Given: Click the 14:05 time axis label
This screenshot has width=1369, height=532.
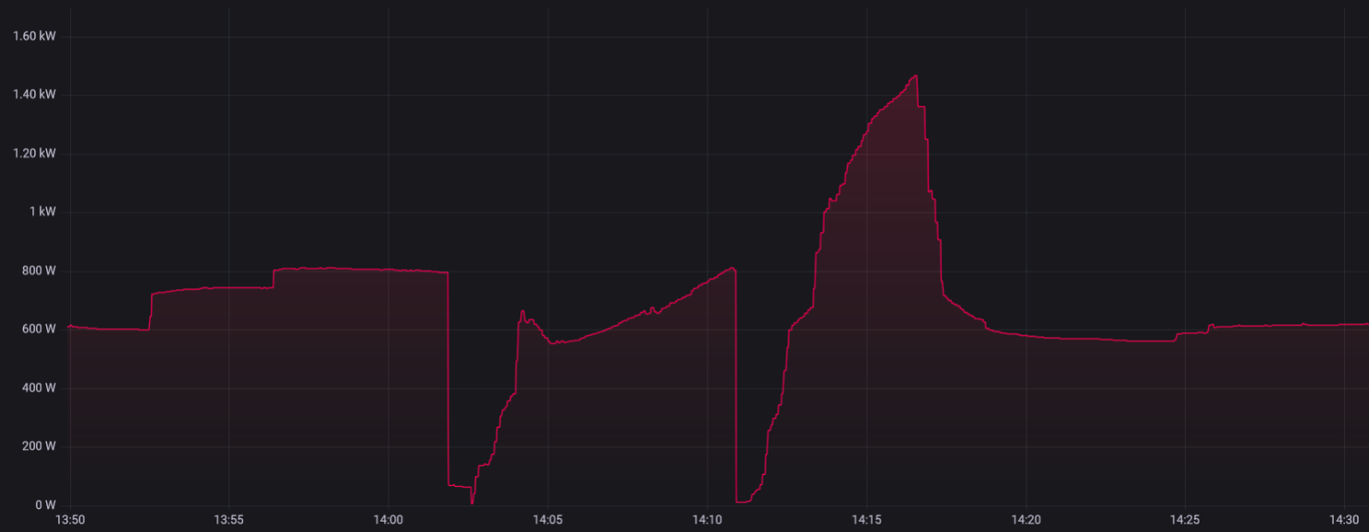Looking at the screenshot, I should 548,519.
